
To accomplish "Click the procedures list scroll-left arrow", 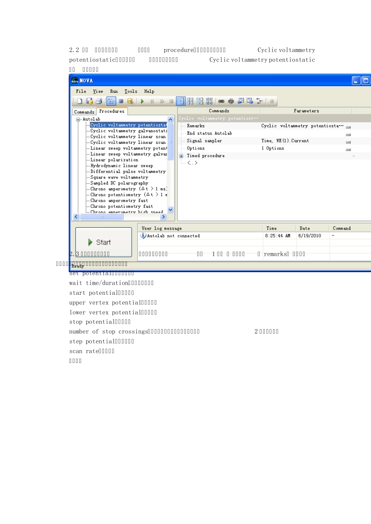I will 76,217.
